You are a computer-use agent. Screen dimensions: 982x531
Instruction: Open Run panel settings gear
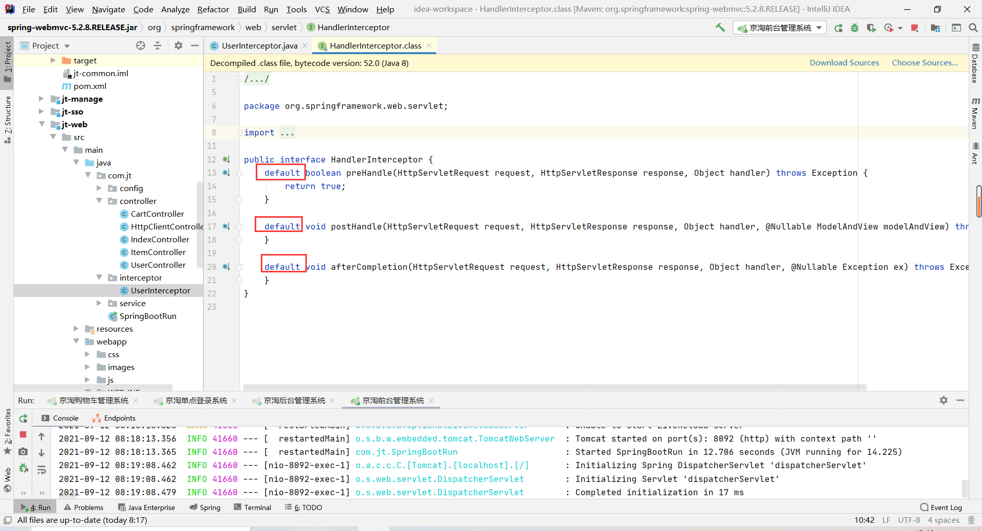[944, 400]
